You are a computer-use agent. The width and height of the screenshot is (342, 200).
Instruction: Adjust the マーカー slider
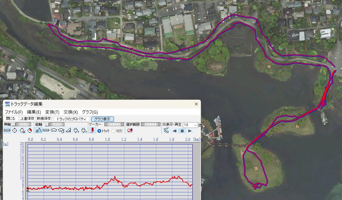[114, 125]
